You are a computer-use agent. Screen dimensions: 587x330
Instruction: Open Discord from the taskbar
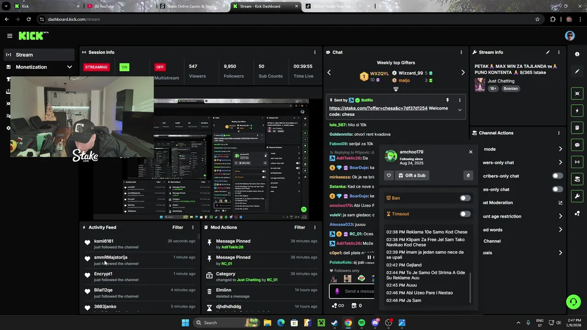click(x=375, y=323)
